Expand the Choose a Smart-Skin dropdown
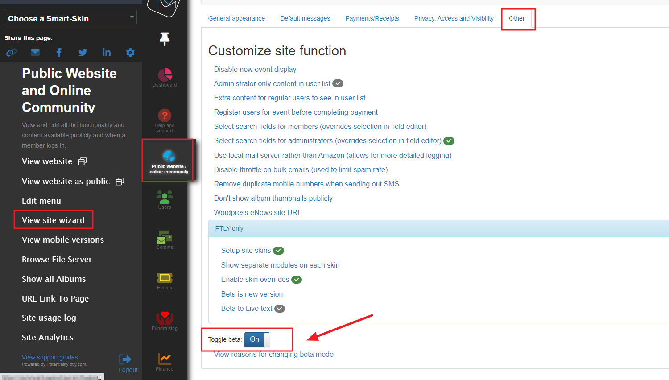This screenshot has height=380, width=669. (x=70, y=18)
